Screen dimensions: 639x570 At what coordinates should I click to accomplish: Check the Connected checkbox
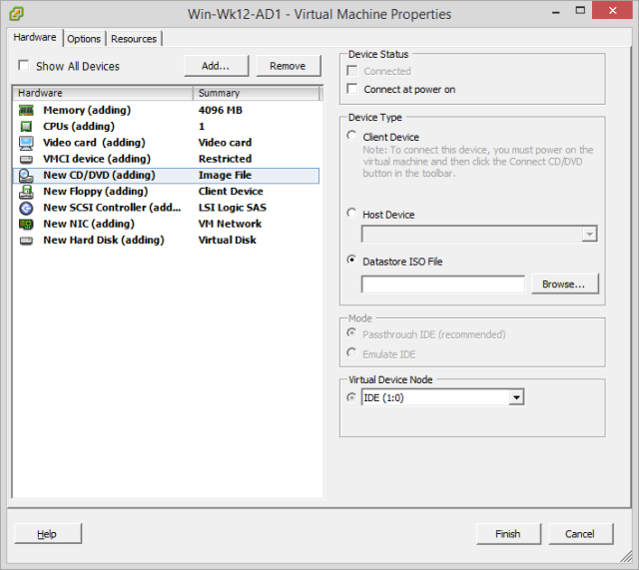(x=352, y=71)
